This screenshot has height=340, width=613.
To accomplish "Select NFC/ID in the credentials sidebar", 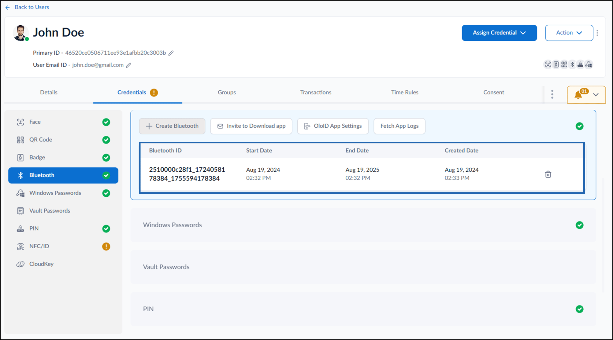I will 63,246.
